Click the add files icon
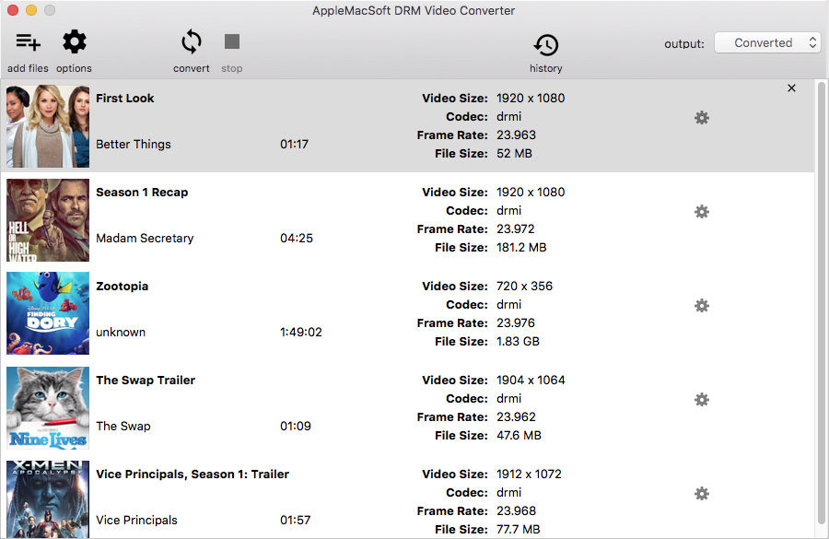This screenshot has width=829, height=539. [28, 41]
